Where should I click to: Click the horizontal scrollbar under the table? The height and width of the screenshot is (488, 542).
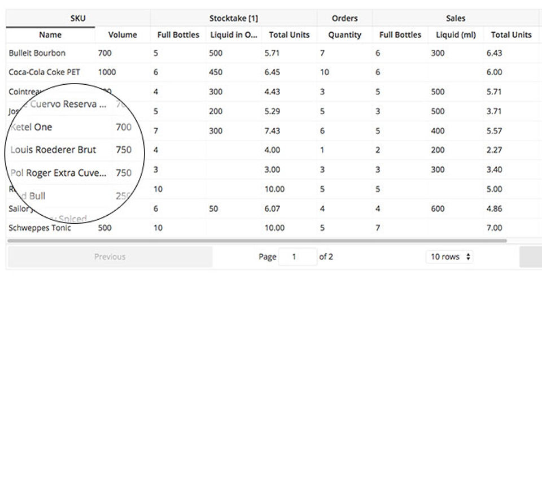tap(257, 241)
